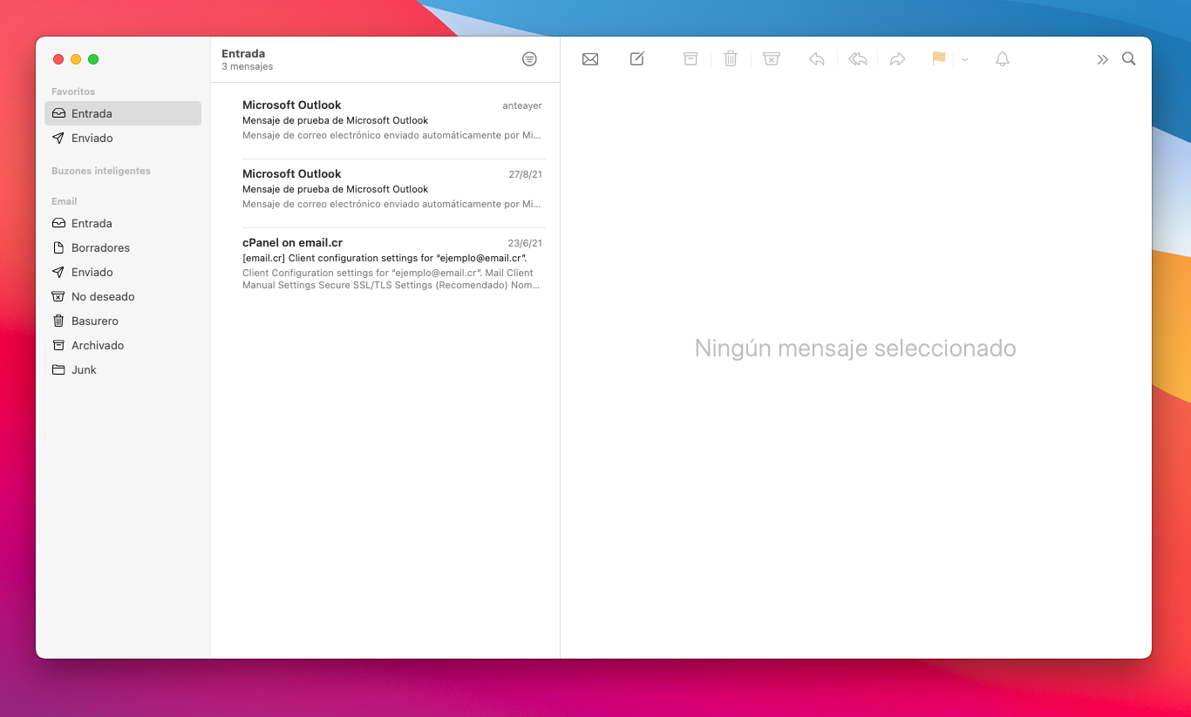Viewport: 1191px width, 717px height.
Task: Select the Microsoft Outlook message from anteayer
Action: click(392, 120)
